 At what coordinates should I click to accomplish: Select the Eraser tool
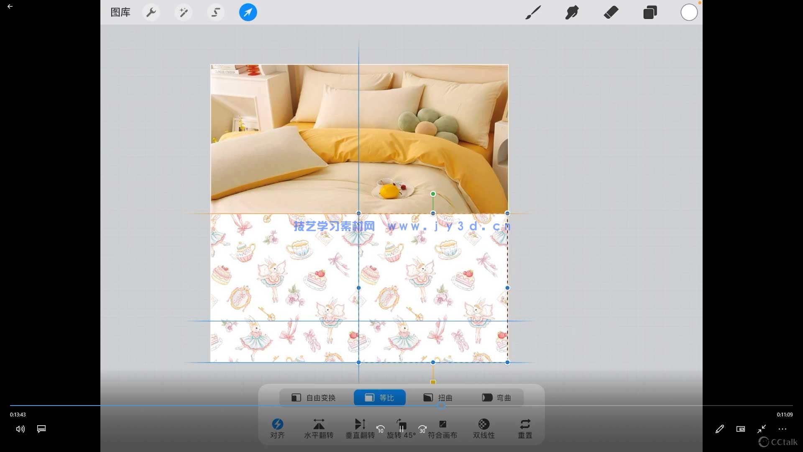(611, 13)
